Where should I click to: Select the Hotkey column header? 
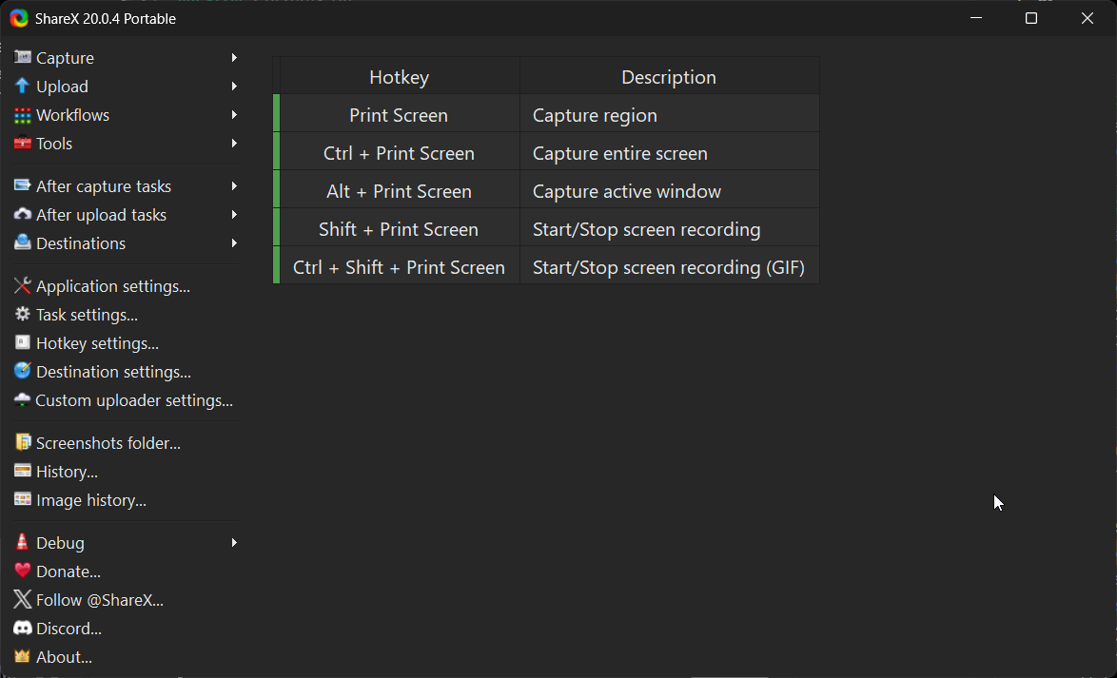tap(399, 77)
